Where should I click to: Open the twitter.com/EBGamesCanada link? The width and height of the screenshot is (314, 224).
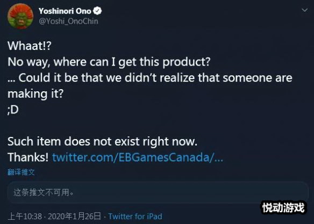tap(138, 157)
